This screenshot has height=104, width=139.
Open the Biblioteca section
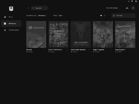tap(11, 24)
